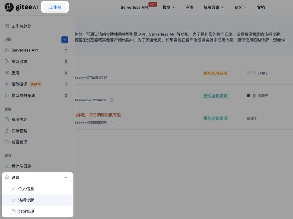Collapse the 设置 settings submenu
This screenshot has width=293, height=219.
[66, 177]
